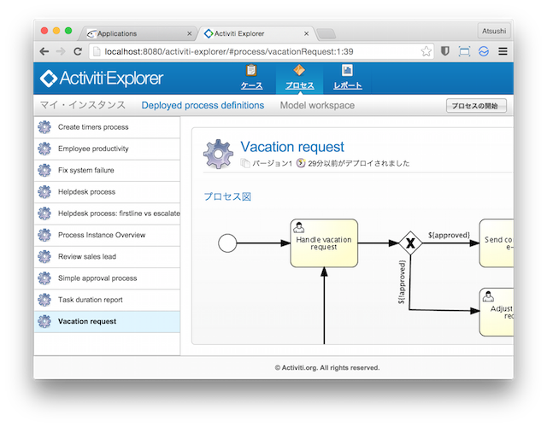Switch to Model workspace tab

coord(317,106)
